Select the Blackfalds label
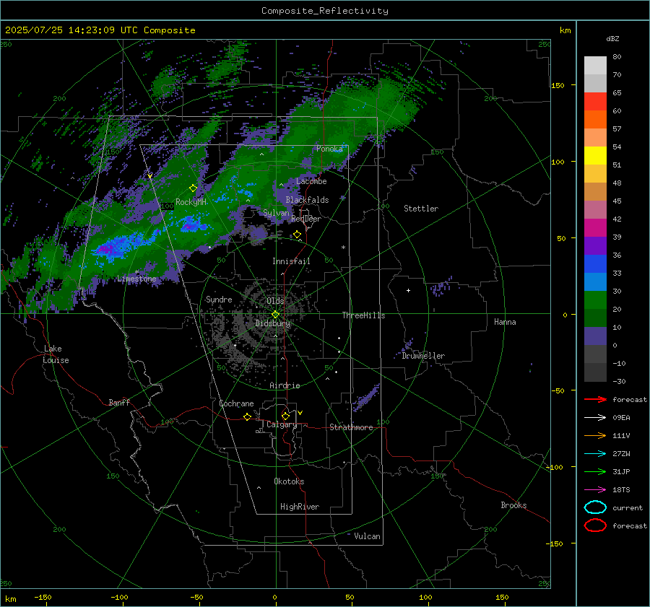This screenshot has width=650, height=607. tap(307, 200)
